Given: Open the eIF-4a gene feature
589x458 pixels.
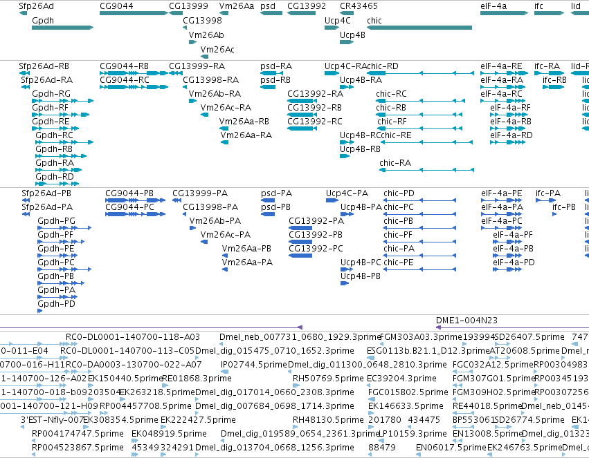Looking at the screenshot, I should pyautogui.click(x=504, y=13).
